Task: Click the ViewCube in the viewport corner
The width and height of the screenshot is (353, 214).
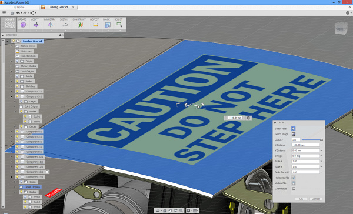Action: coord(341,28)
